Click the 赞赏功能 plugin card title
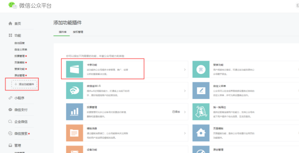 [x=218, y=65]
